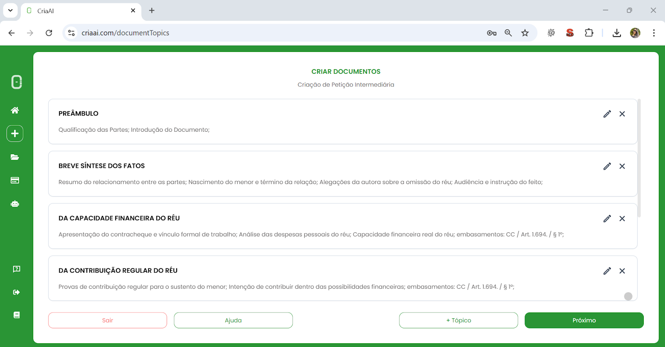This screenshot has height=347, width=665.
Task: Select the CriaAI browser tab
Action: pyautogui.click(x=79, y=11)
